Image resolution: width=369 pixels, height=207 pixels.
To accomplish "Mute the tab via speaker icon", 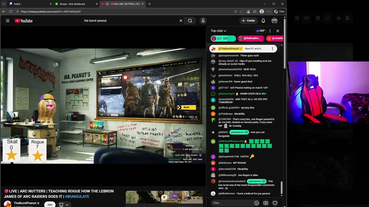I will [x=107, y=4].
